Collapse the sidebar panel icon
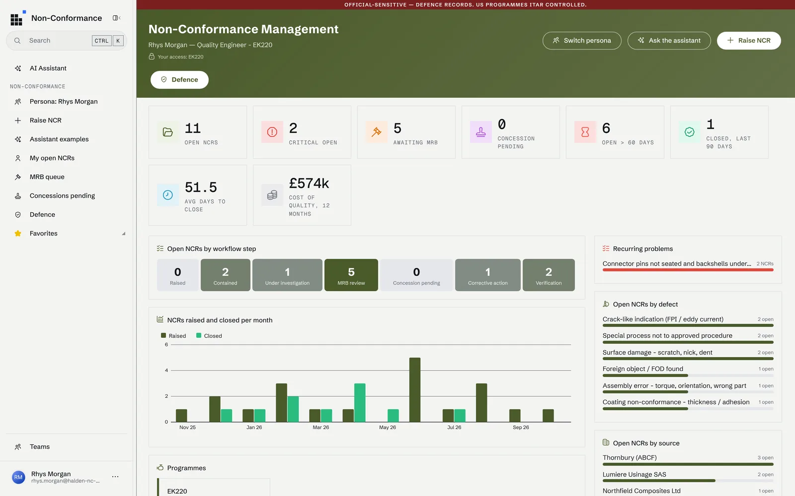This screenshot has width=795, height=496. click(117, 18)
